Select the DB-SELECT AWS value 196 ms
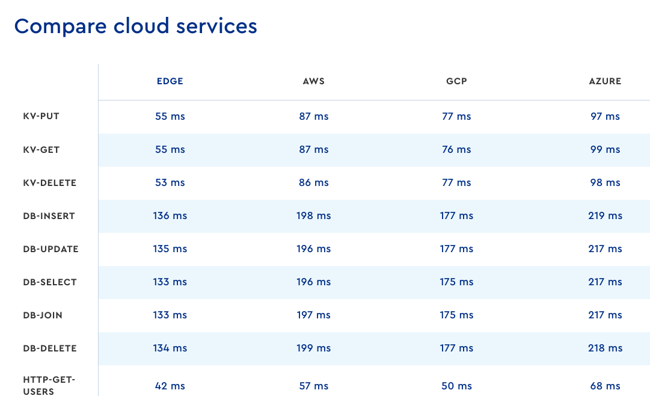 coord(314,282)
